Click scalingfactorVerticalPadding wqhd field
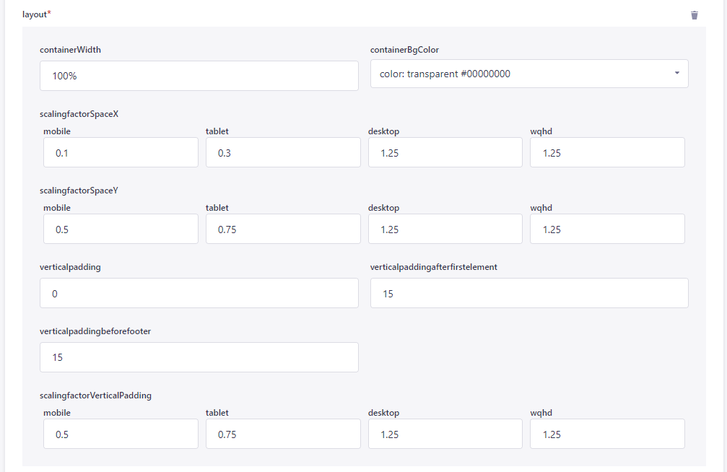 tap(606, 434)
